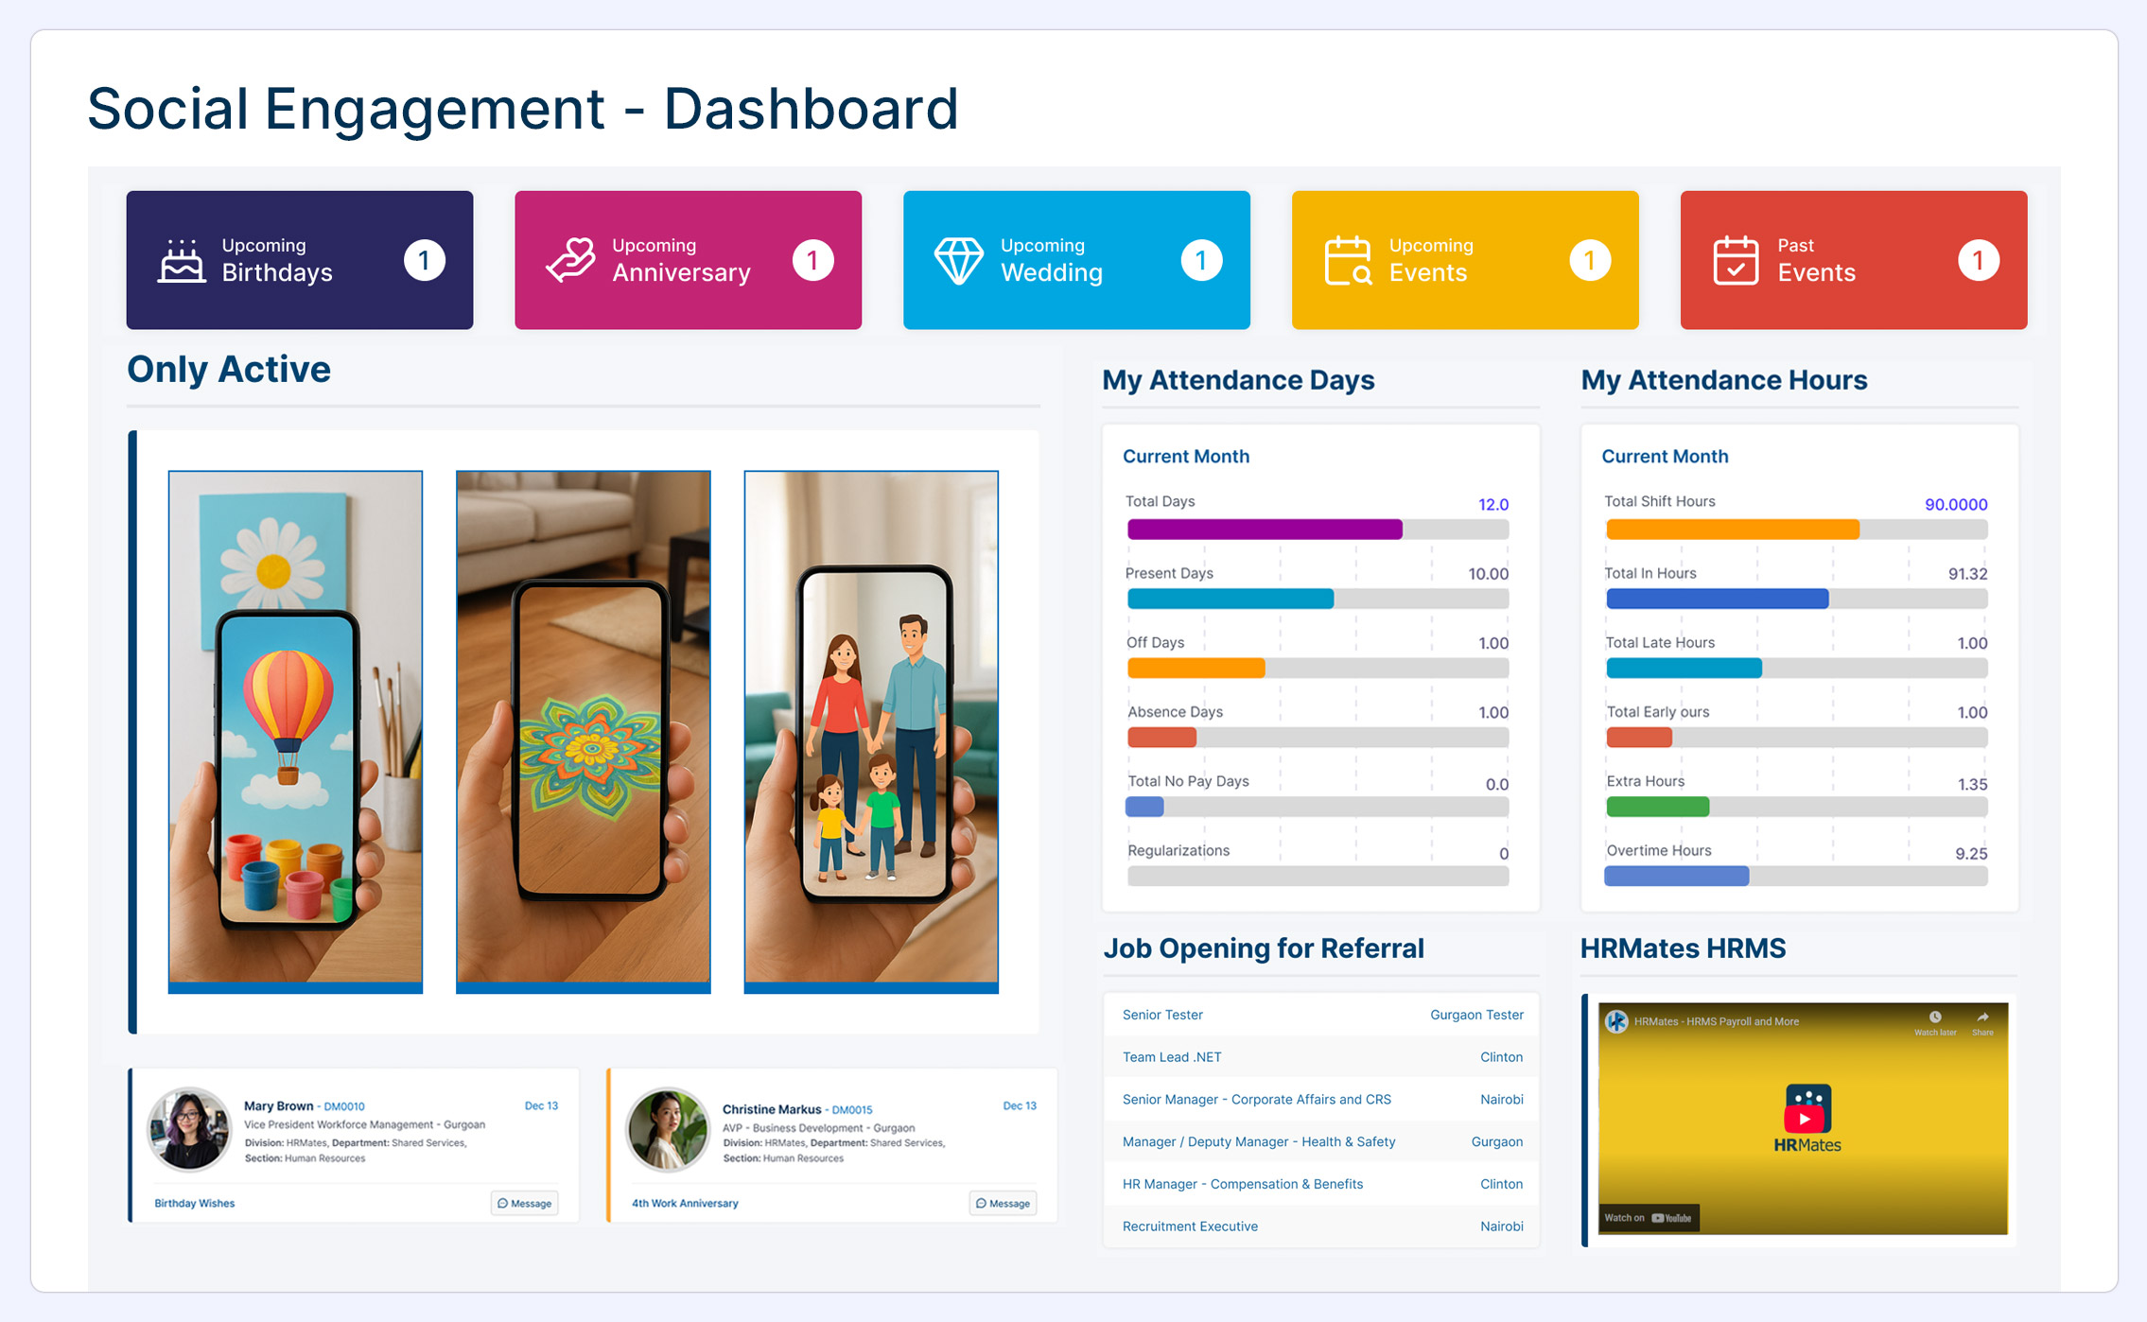Message Christine Markus for work anniversary
Viewport: 2147px width, 1322px height.
pyautogui.click(x=1003, y=1203)
